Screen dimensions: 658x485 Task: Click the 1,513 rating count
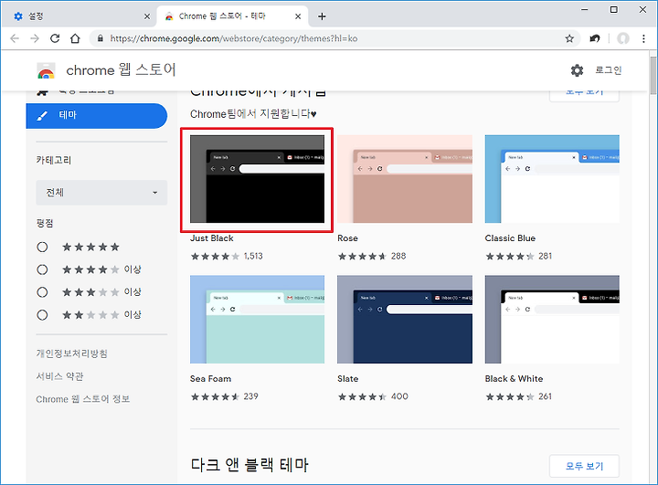click(x=253, y=257)
